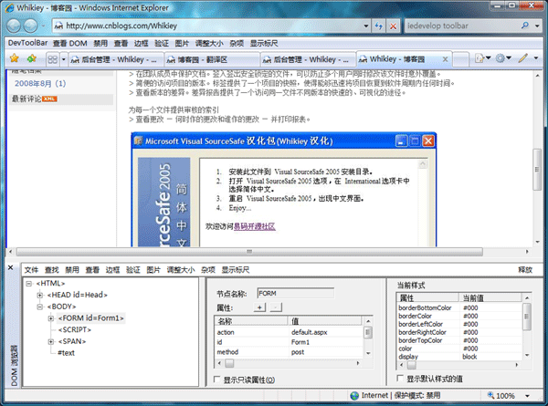
Task: Open the recent pages dropdown arrow
Action: tap(43, 26)
